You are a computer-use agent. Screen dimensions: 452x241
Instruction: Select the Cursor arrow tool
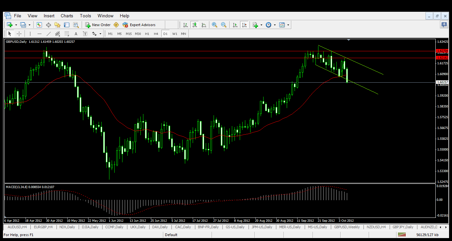[10, 34]
